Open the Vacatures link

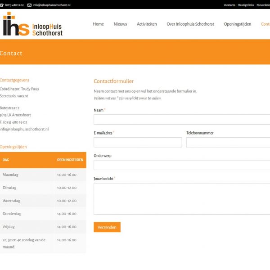tap(229, 5)
